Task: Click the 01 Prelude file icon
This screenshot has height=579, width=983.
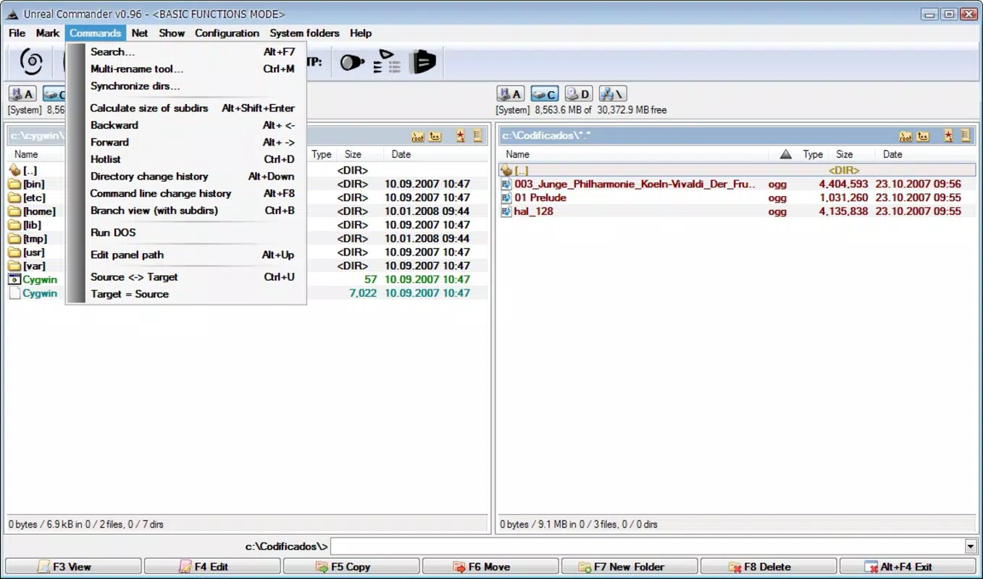Action: point(506,198)
